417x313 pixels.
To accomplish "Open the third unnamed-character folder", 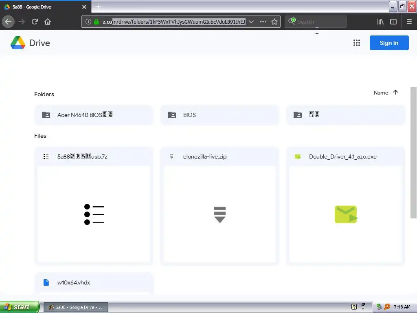I will tap(345, 115).
